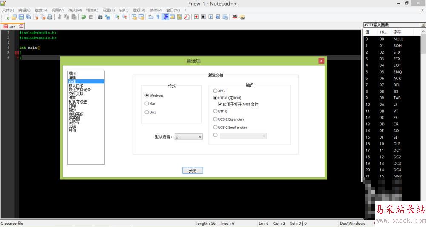The height and width of the screenshot is (227, 426).
Task: Click the Zoom Out toolbar icon
Action: pos(124,17)
